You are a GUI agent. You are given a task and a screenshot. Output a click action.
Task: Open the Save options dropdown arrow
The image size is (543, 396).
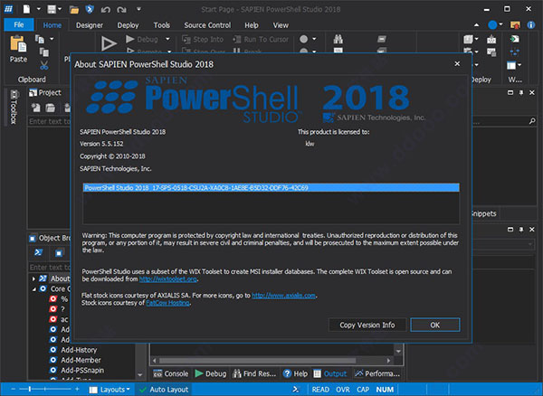(x=60, y=9)
